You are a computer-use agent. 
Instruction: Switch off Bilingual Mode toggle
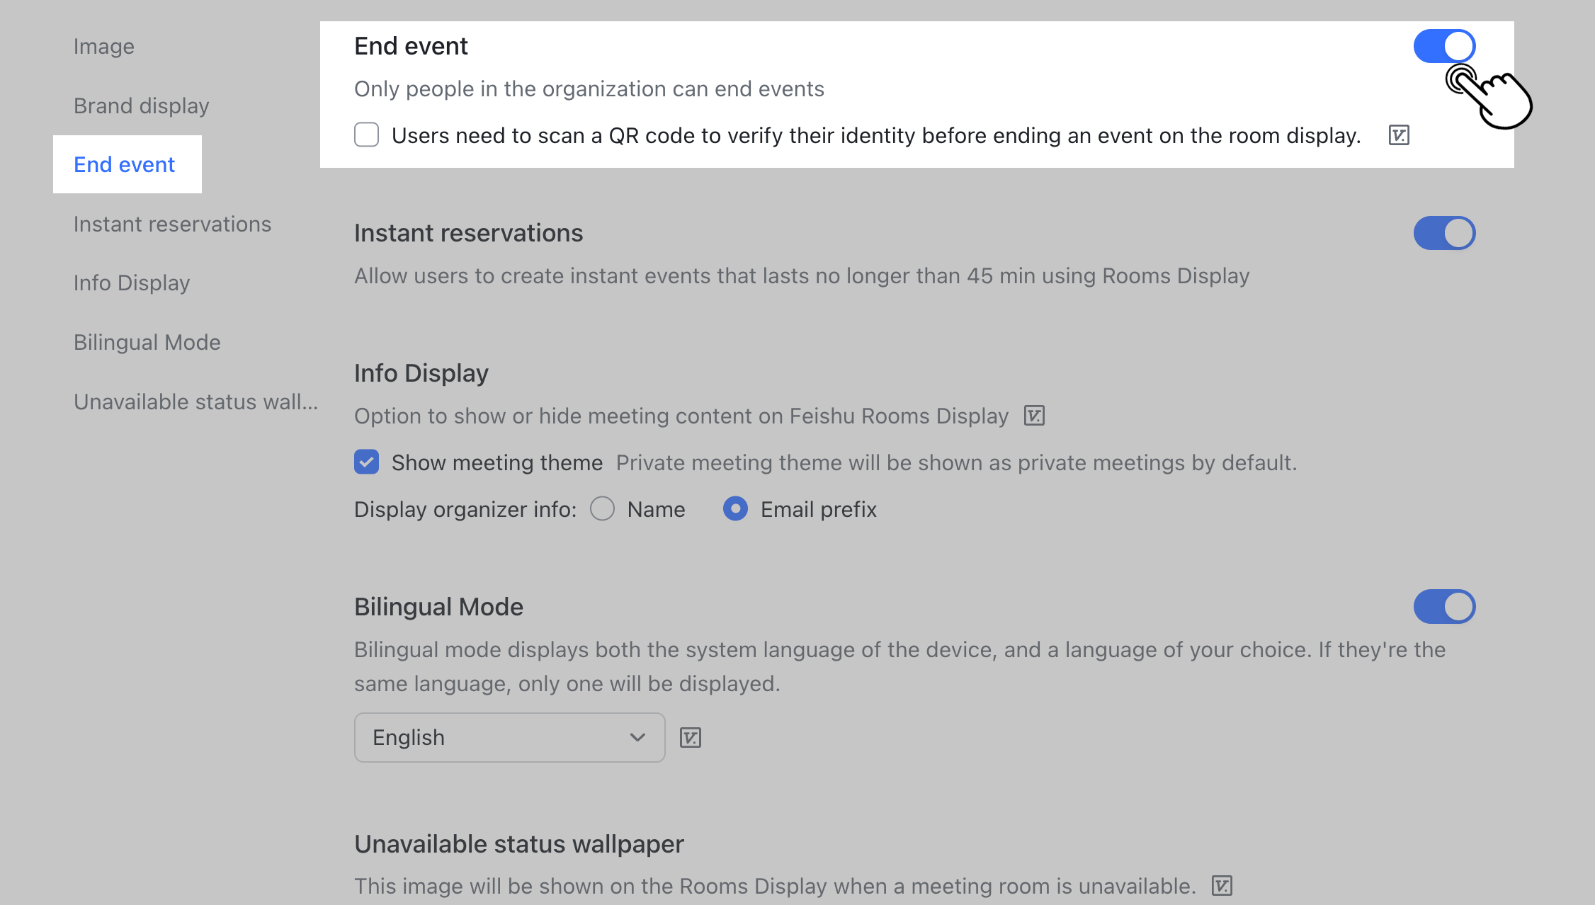click(1444, 607)
